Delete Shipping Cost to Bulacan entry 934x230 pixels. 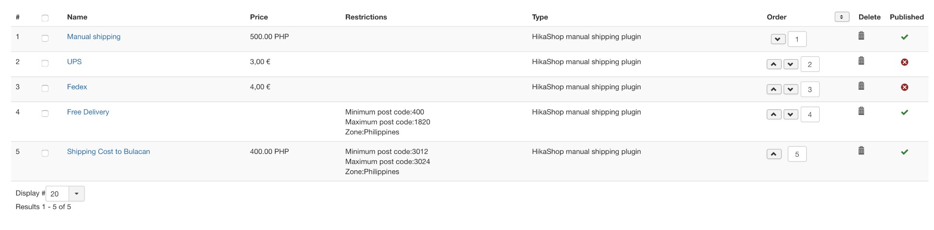tap(861, 151)
